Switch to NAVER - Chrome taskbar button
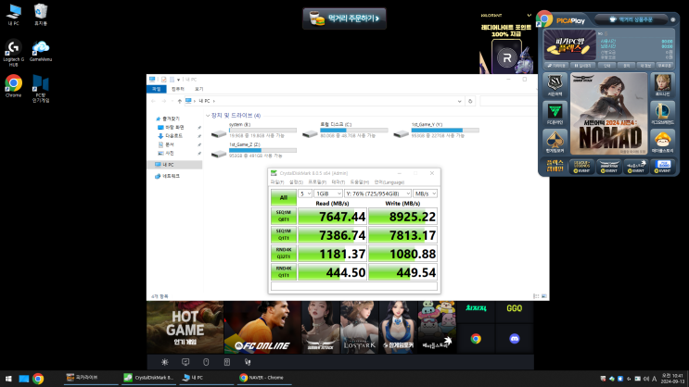 click(x=262, y=378)
